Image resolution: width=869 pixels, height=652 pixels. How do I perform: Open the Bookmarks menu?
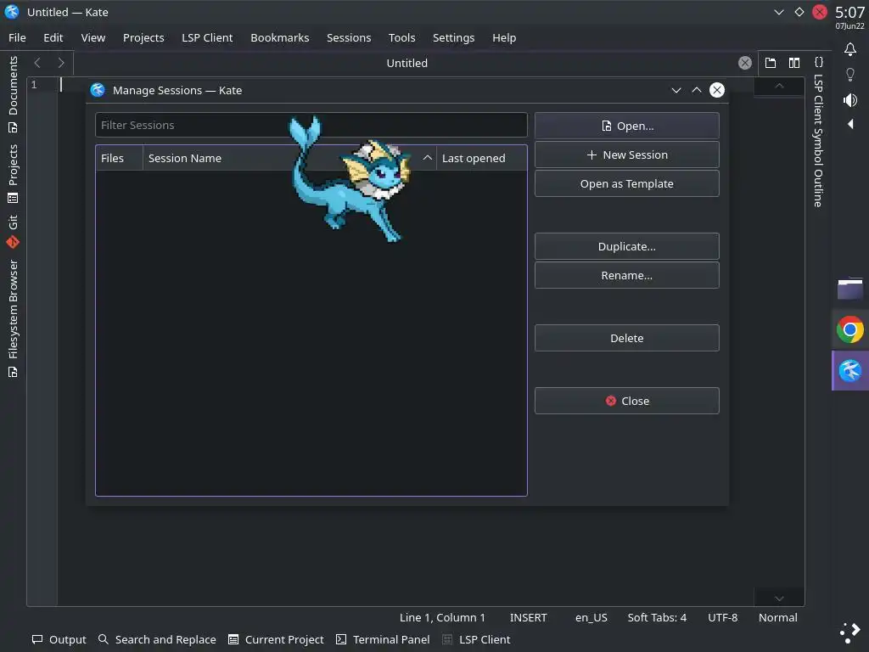[x=280, y=37]
